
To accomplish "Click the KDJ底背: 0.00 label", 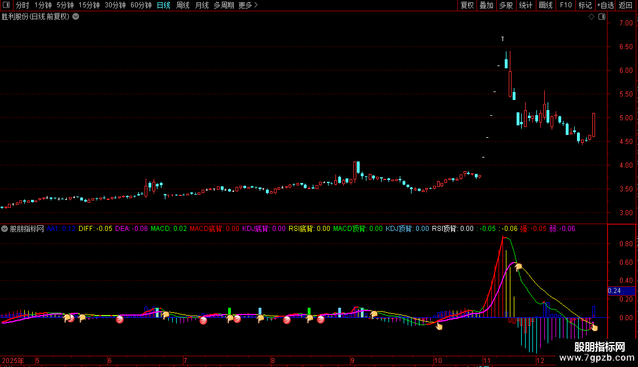I will click(x=264, y=229).
